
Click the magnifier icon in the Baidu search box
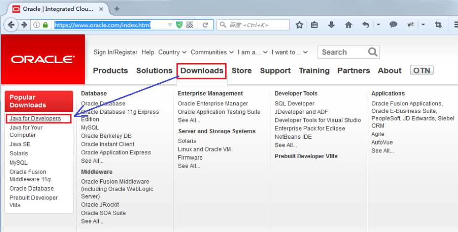223,25
